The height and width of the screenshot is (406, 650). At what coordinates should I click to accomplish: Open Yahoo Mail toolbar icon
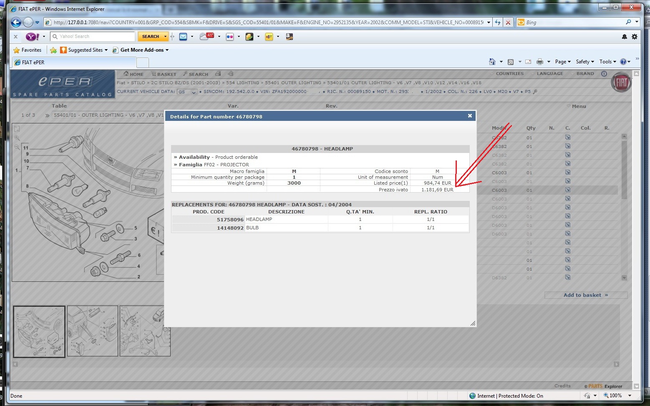coord(183,37)
